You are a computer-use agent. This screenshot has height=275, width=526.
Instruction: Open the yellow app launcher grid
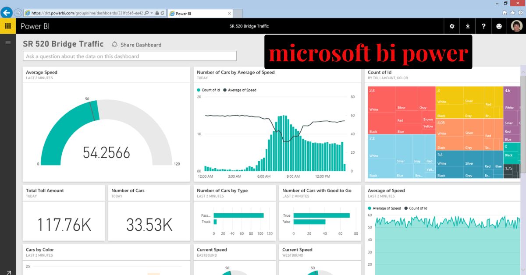pyautogui.click(x=8, y=26)
